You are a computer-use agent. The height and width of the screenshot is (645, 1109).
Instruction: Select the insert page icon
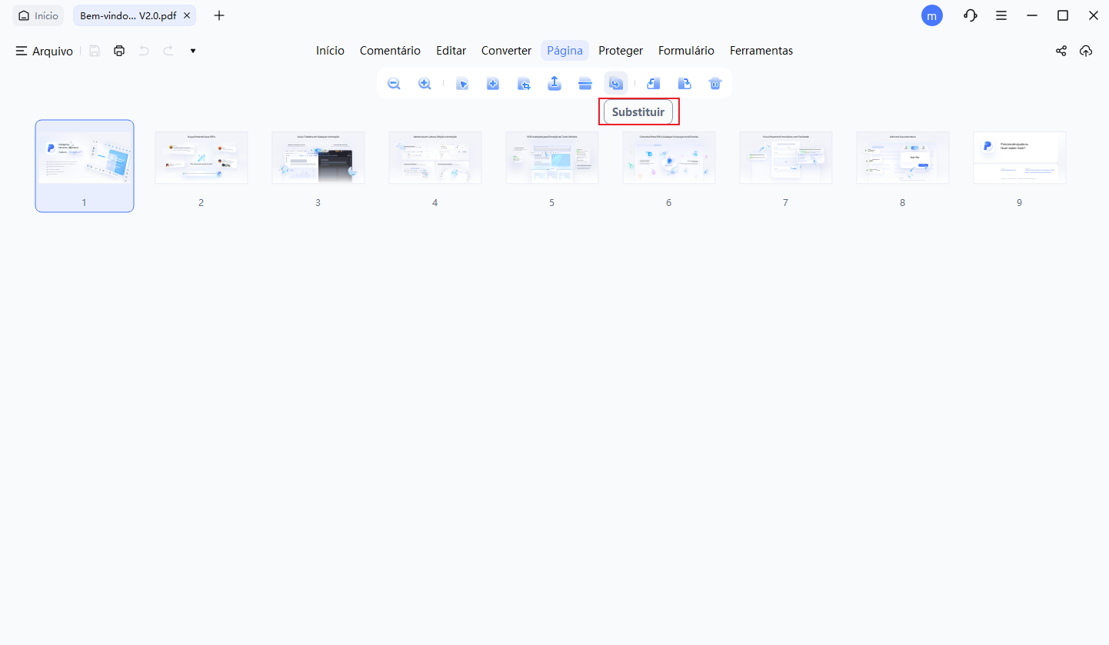[493, 84]
